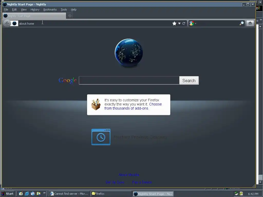Click the Search button
Screen dimensions: 263x197
(x=189, y=80)
